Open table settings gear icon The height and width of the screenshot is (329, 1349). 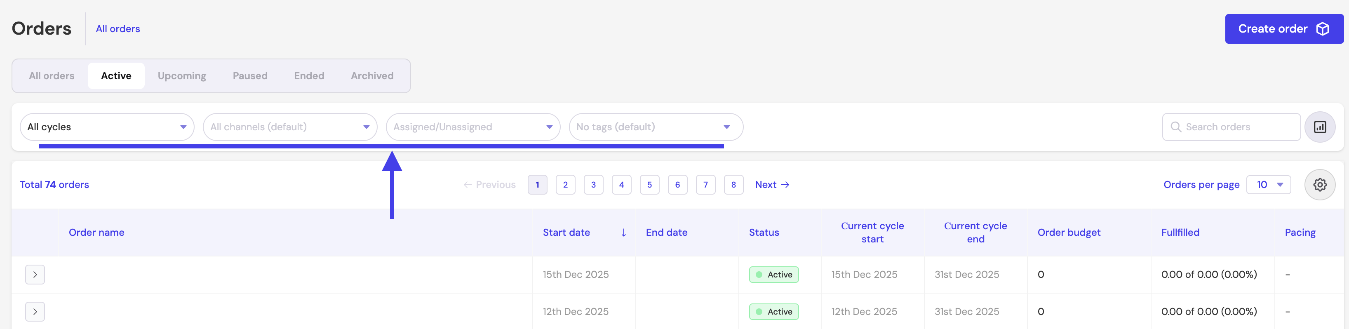coord(1319,184)
